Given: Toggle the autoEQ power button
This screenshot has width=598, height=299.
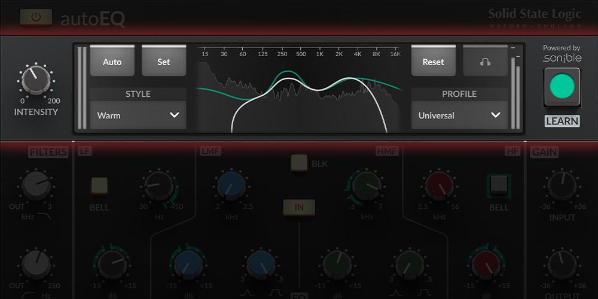Looking at the screenshot, I should click(36, 17).
